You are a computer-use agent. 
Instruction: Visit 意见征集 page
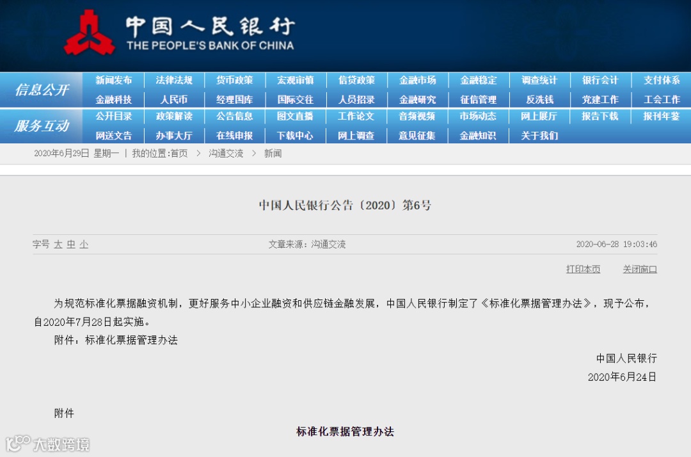tap(417, 136)
